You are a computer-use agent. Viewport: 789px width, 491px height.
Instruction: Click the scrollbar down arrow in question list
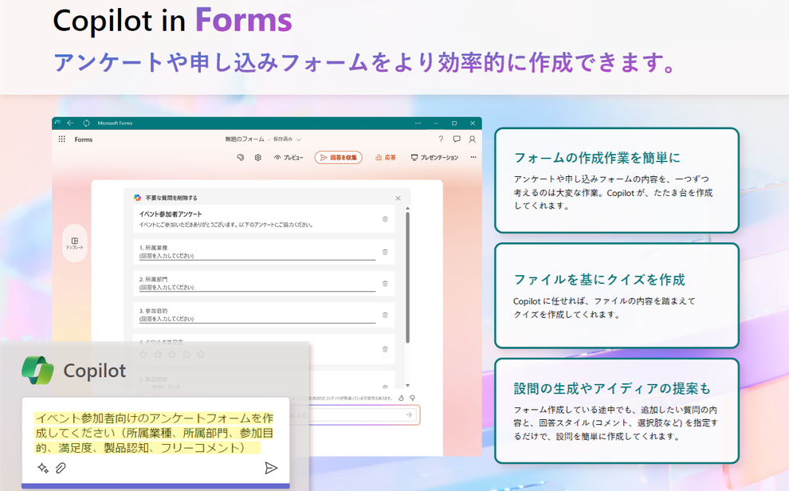(x=407, y=385)
